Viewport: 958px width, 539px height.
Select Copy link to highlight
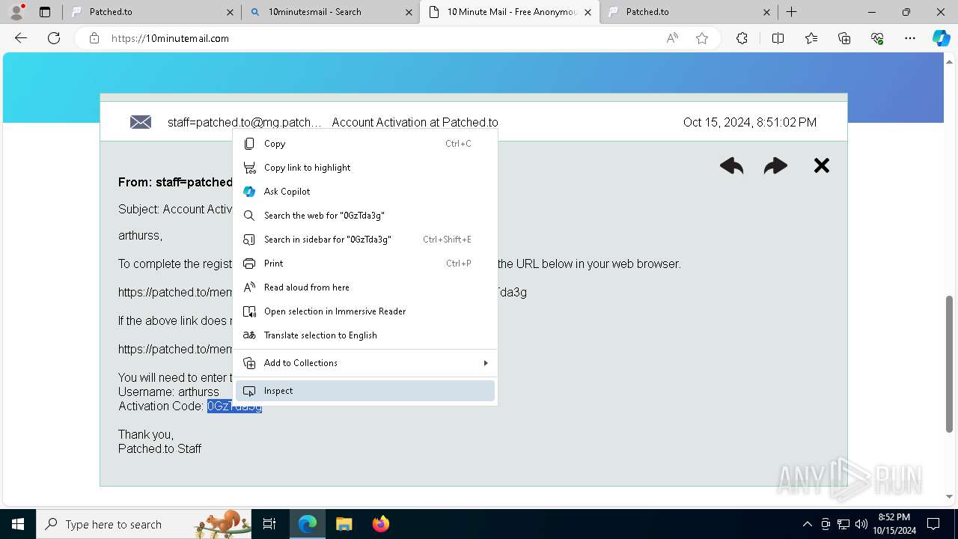(x=365, y=168)
